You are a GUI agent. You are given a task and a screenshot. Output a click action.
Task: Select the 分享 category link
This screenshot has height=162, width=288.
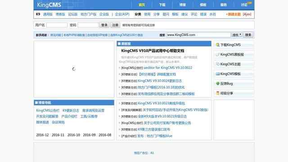pos(157,14)
